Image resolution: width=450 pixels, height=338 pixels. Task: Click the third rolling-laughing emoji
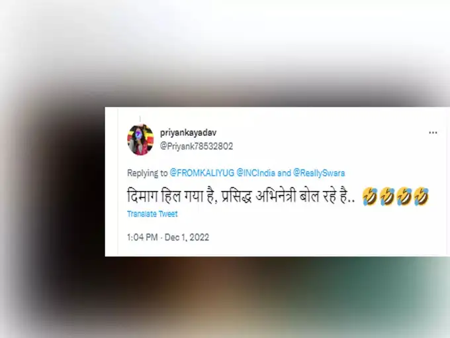click(x=404, y=196)
